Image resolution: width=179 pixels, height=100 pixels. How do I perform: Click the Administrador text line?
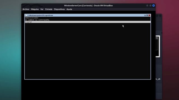(x=32, y=18)
